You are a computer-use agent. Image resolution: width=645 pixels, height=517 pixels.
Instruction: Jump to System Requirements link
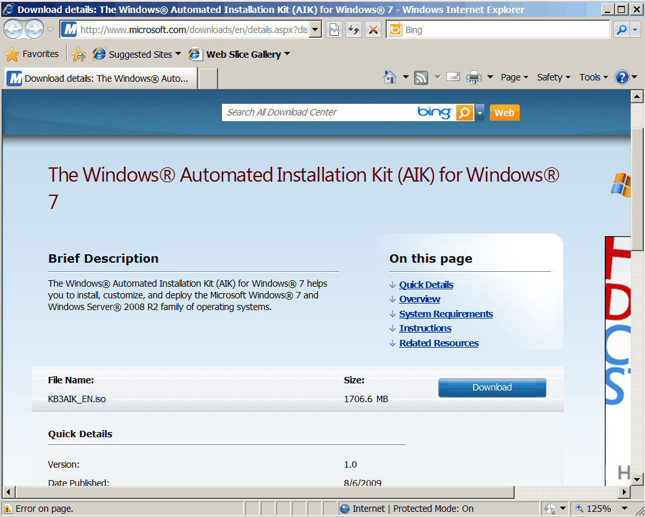point(446,314)
